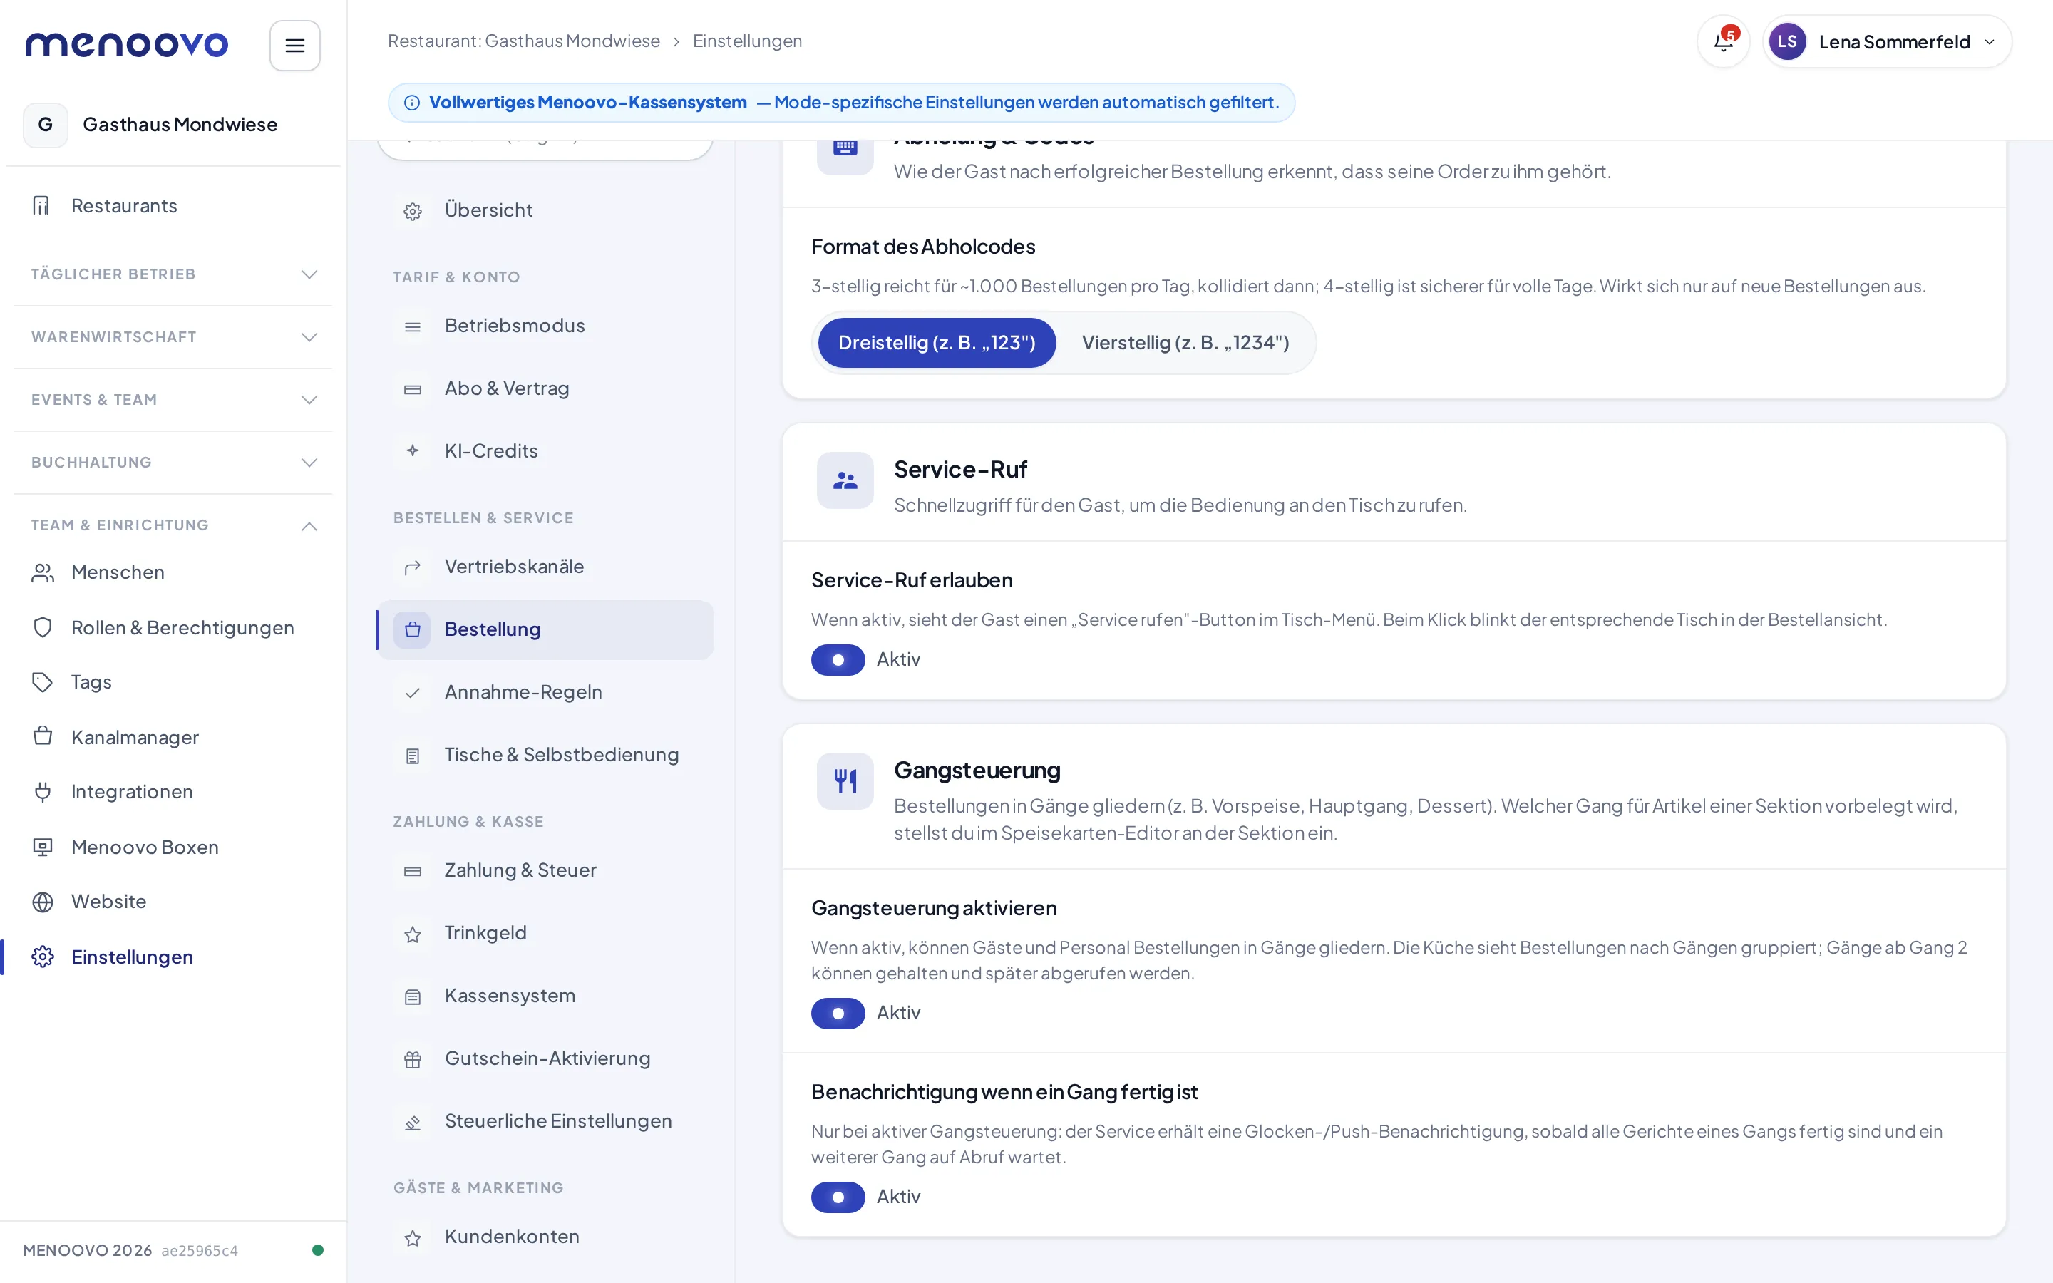Click the KI-Credits sparkle icon
The height and width of the screenshot is (1283, 2053).
pos(412,450)
